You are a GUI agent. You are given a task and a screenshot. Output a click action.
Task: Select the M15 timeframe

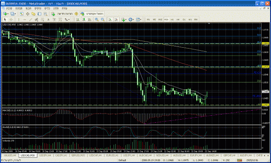(160, 20)
